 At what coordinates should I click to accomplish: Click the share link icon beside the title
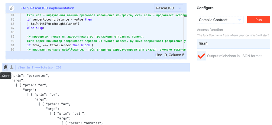(x=12, y=8)
